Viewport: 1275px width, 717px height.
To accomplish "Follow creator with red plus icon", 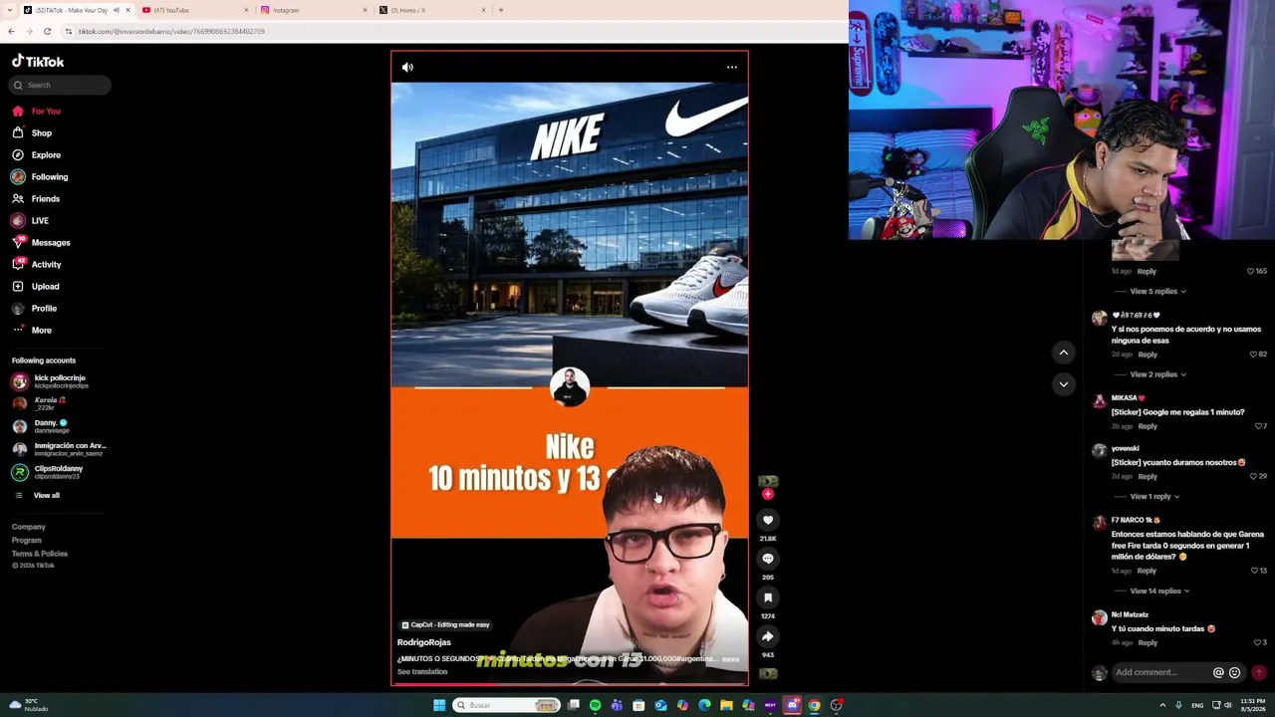I will (768, 494).
